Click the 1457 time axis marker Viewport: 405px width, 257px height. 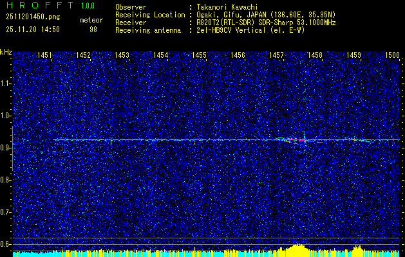coord(276,55)
